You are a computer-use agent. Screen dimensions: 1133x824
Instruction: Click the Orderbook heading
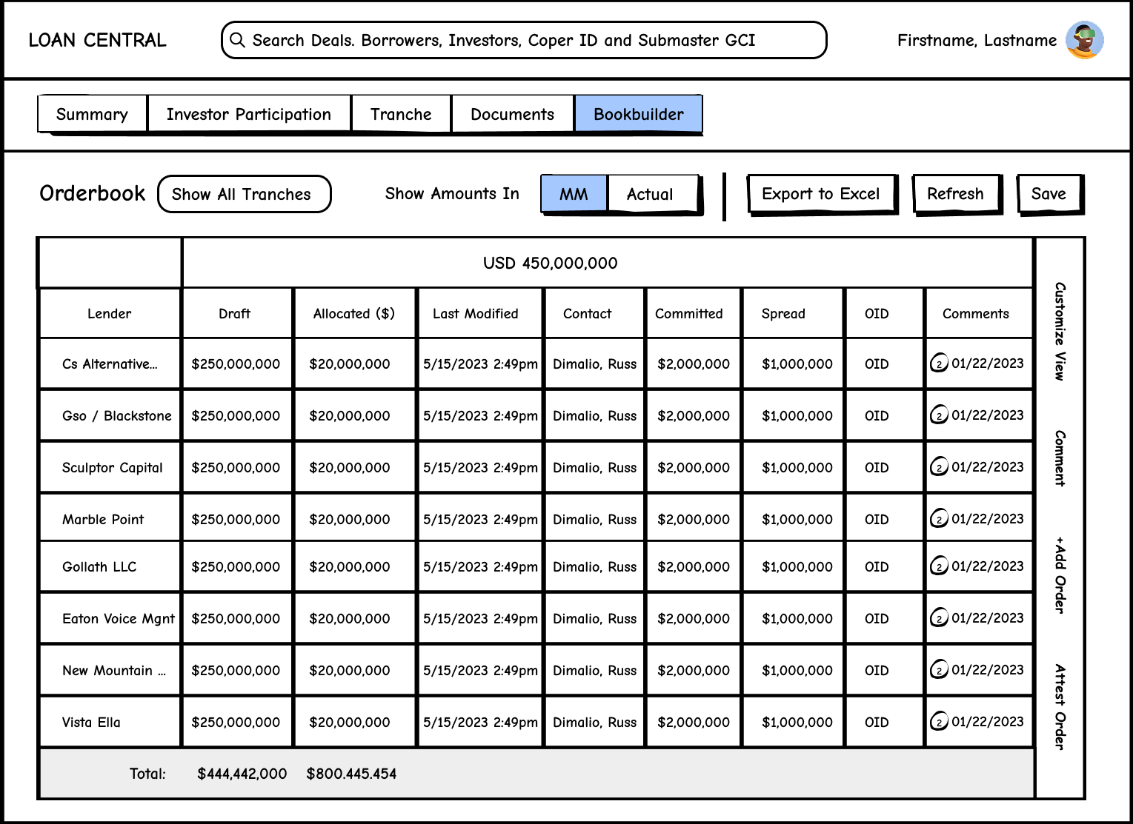tap(93, 193)
